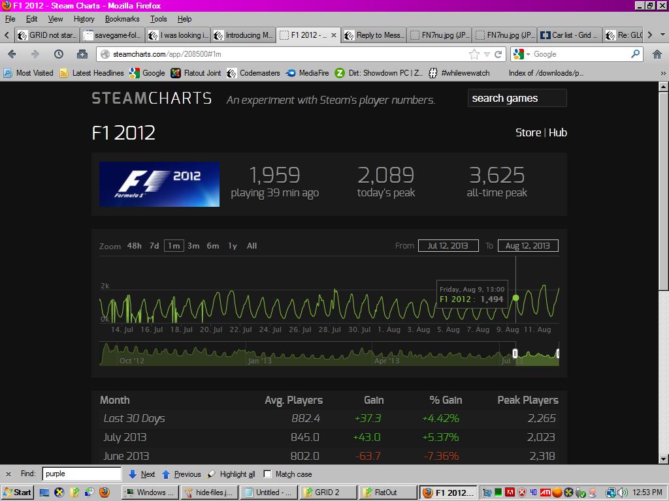Click the right handle of chart navigator
669x501 pixels.
[x=558, y=354]
